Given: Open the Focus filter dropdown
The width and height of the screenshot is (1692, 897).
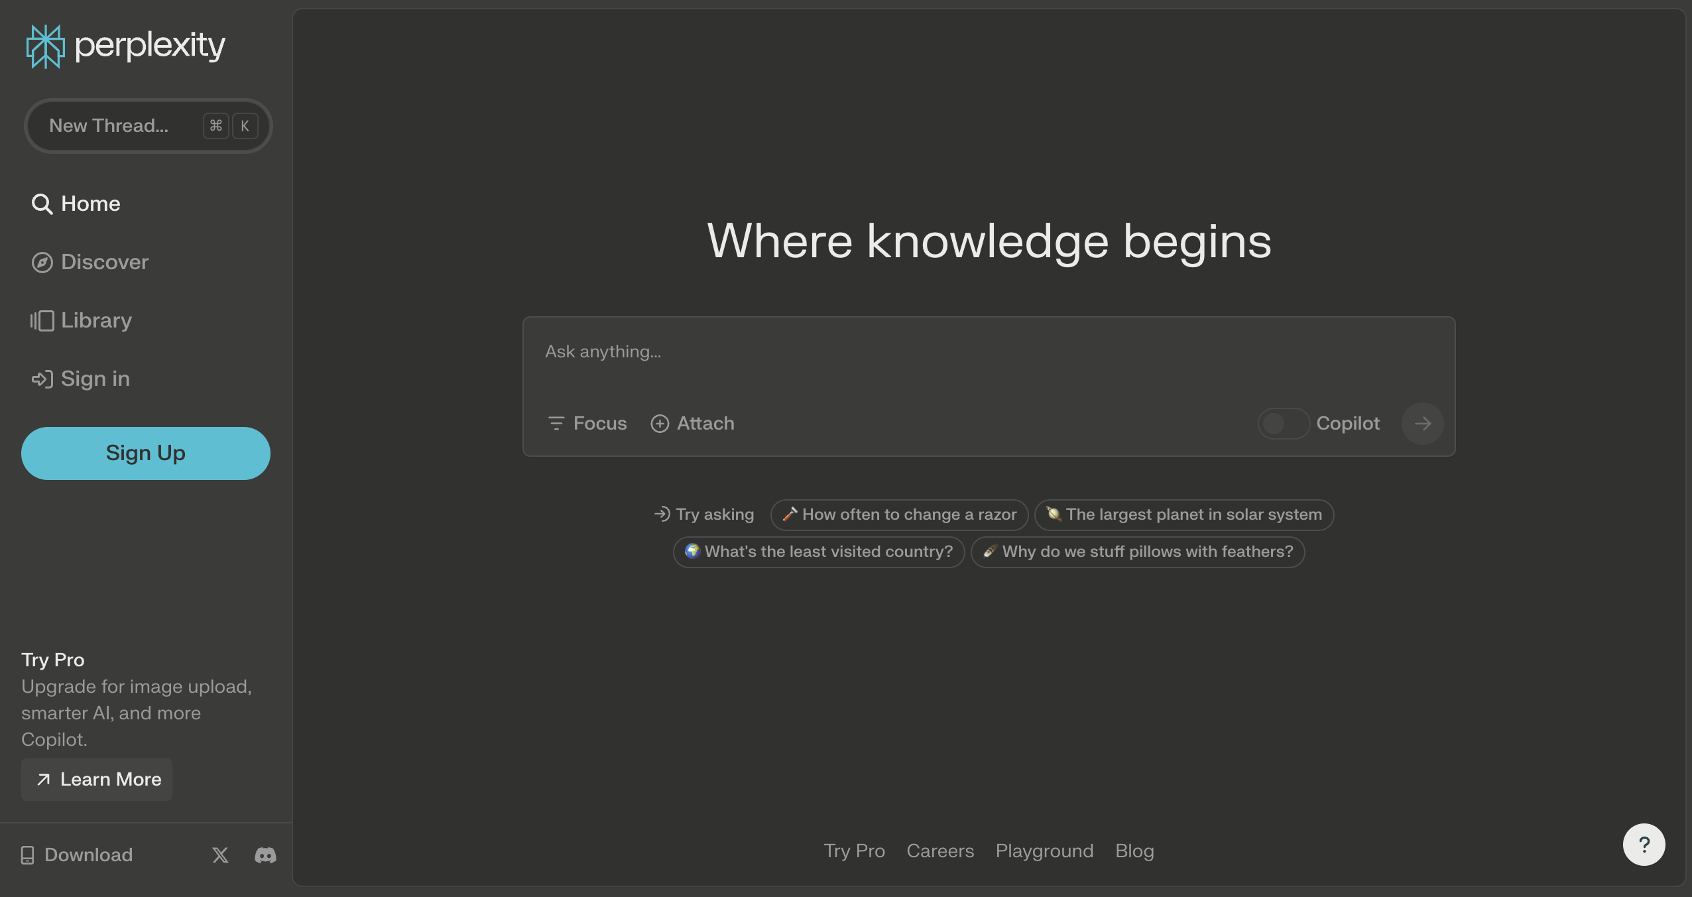Looking at the screenshot, I should 587,424.
